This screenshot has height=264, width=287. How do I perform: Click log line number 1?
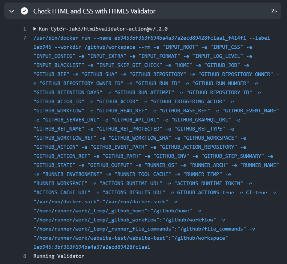click(25, 29)
